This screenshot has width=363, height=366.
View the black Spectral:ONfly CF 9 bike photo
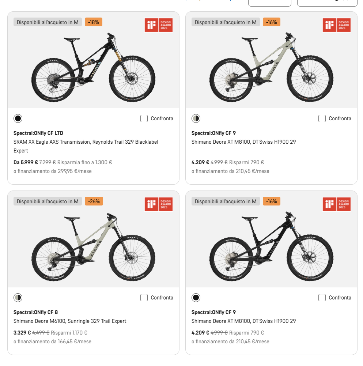(x=271, y=247)
